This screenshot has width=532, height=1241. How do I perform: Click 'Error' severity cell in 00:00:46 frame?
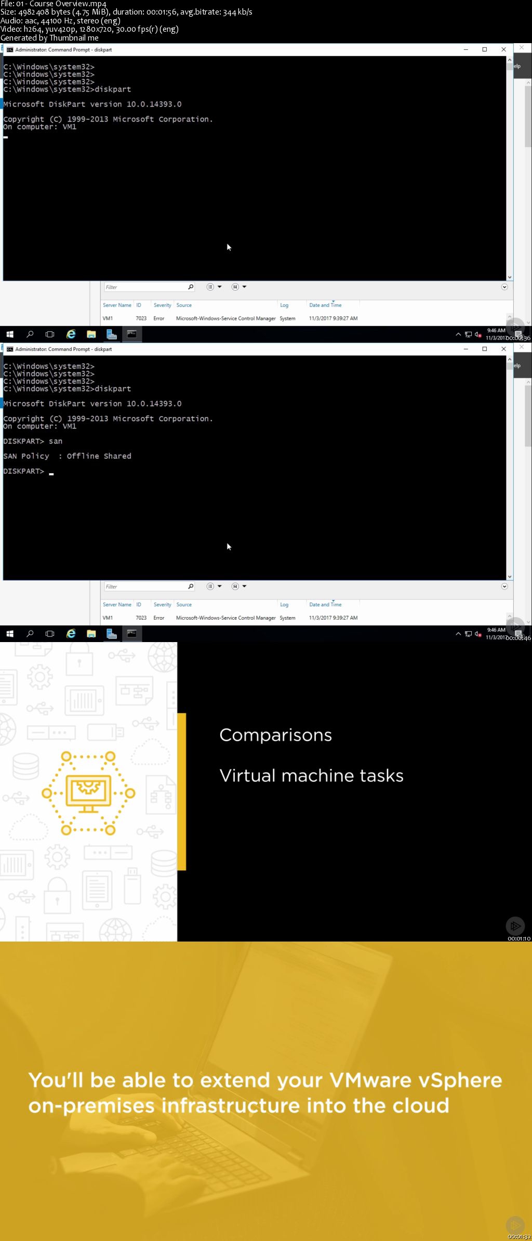tap(158, 618)
